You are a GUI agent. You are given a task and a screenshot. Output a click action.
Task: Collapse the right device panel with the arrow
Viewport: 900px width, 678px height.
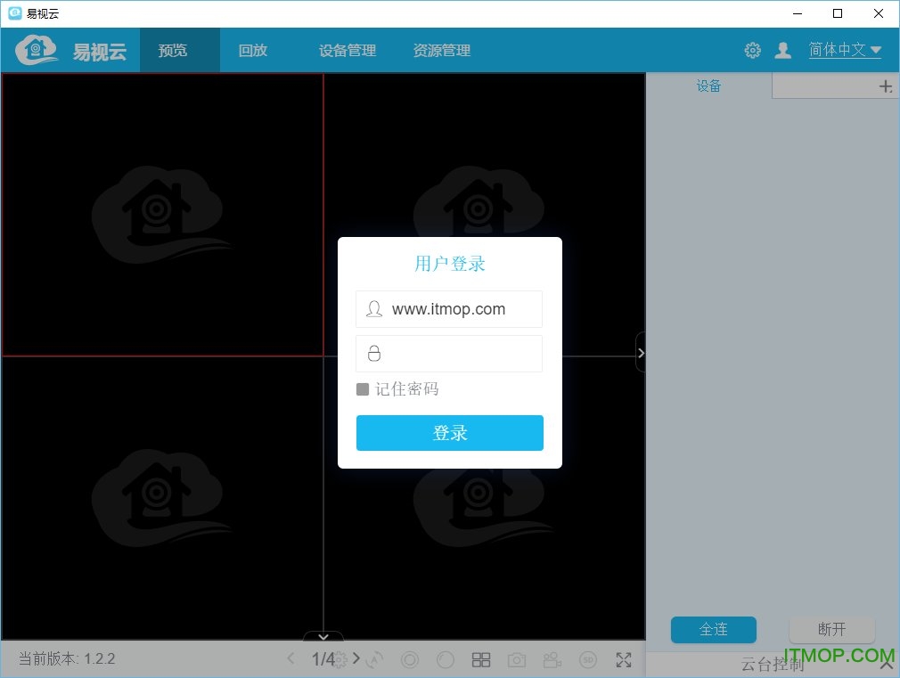641,353
